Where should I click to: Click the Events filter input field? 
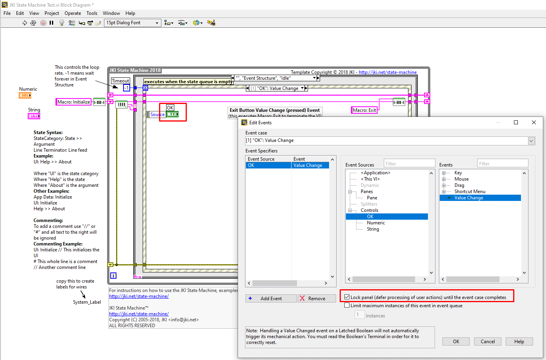[x=503, y=163]
